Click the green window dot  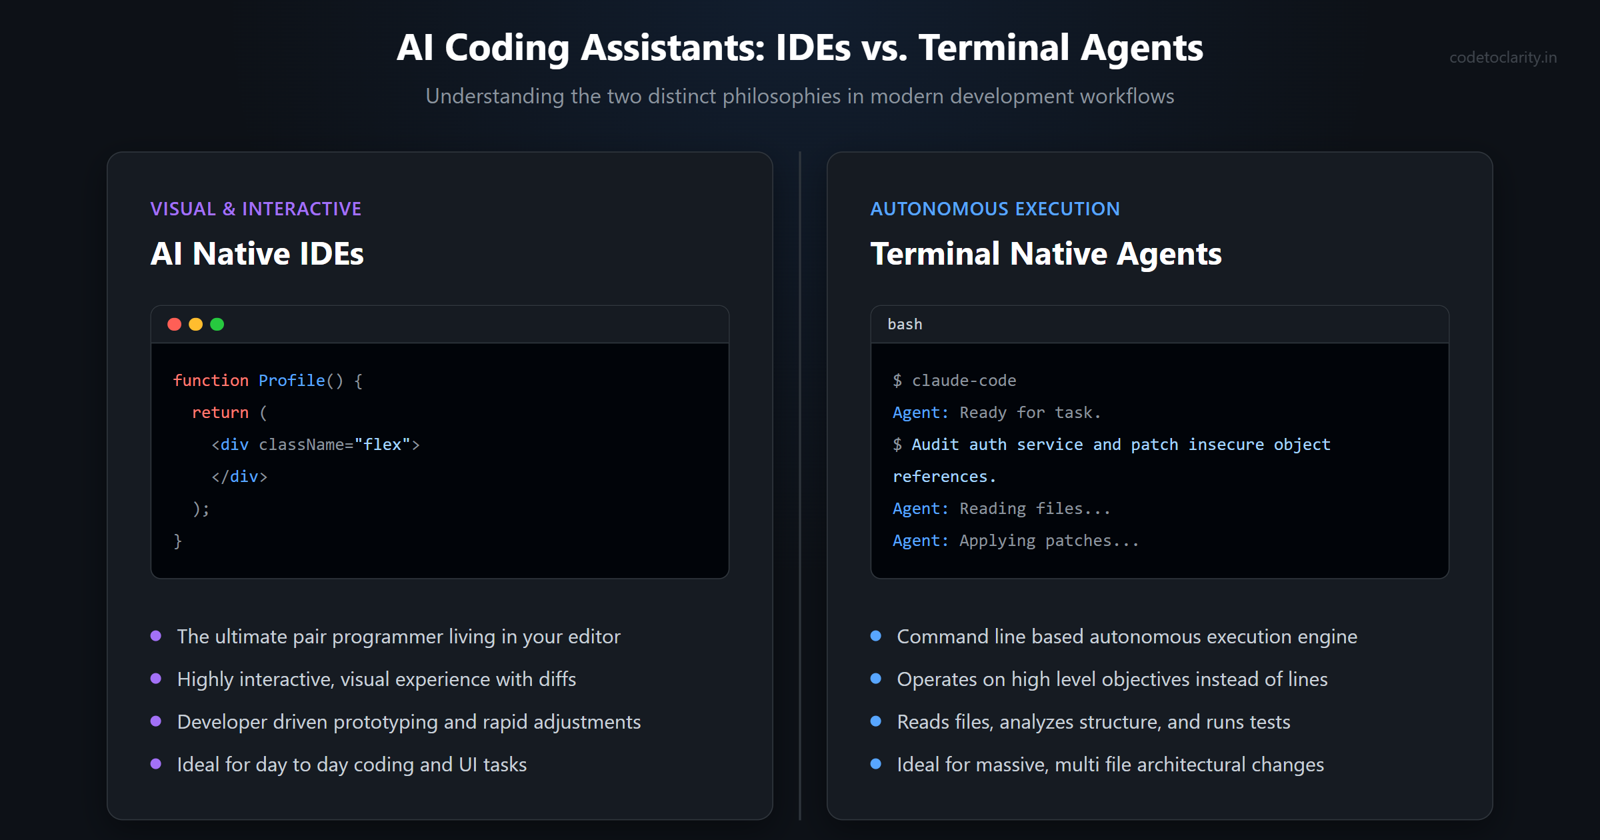(217, 324)
